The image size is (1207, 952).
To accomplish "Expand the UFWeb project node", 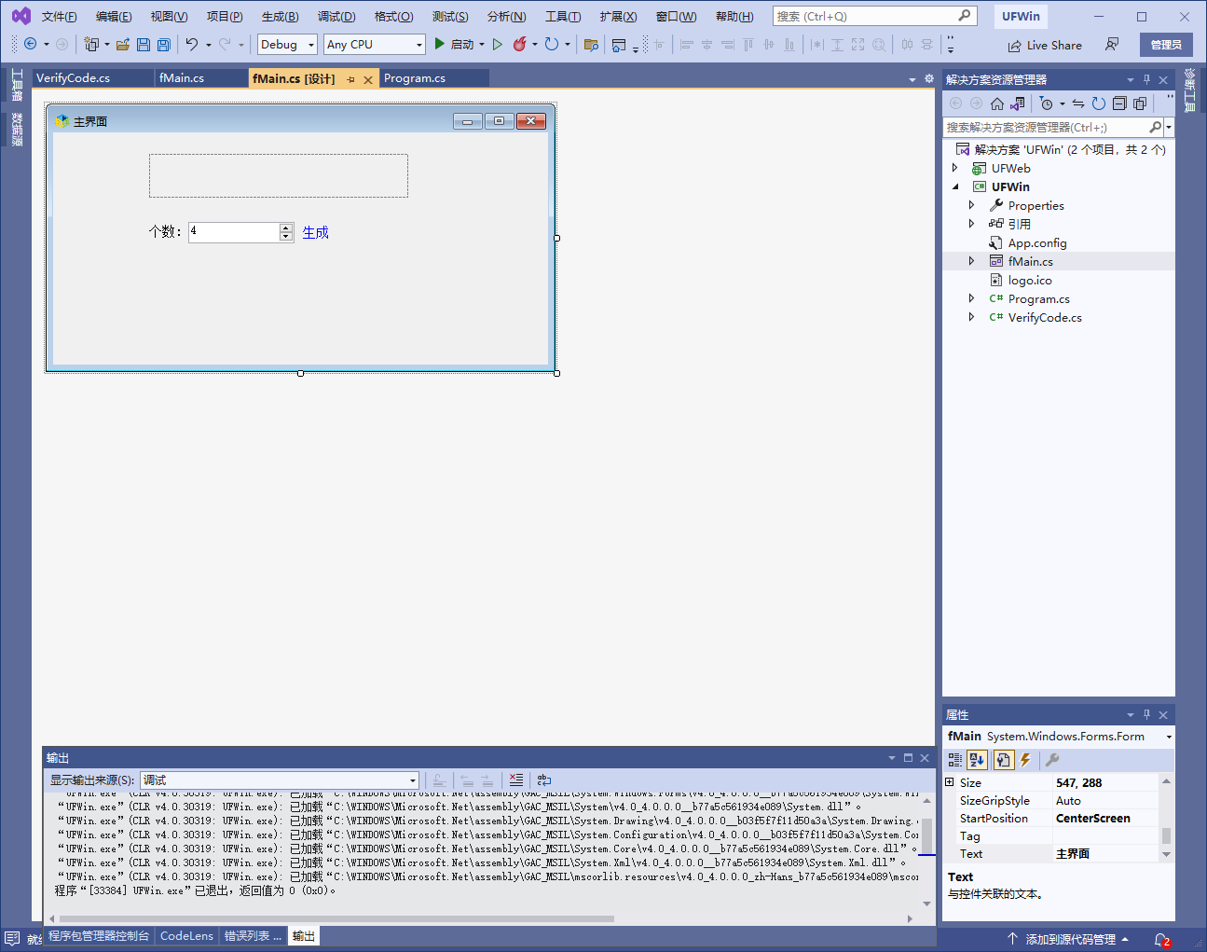I will click(x=954, y=168).
